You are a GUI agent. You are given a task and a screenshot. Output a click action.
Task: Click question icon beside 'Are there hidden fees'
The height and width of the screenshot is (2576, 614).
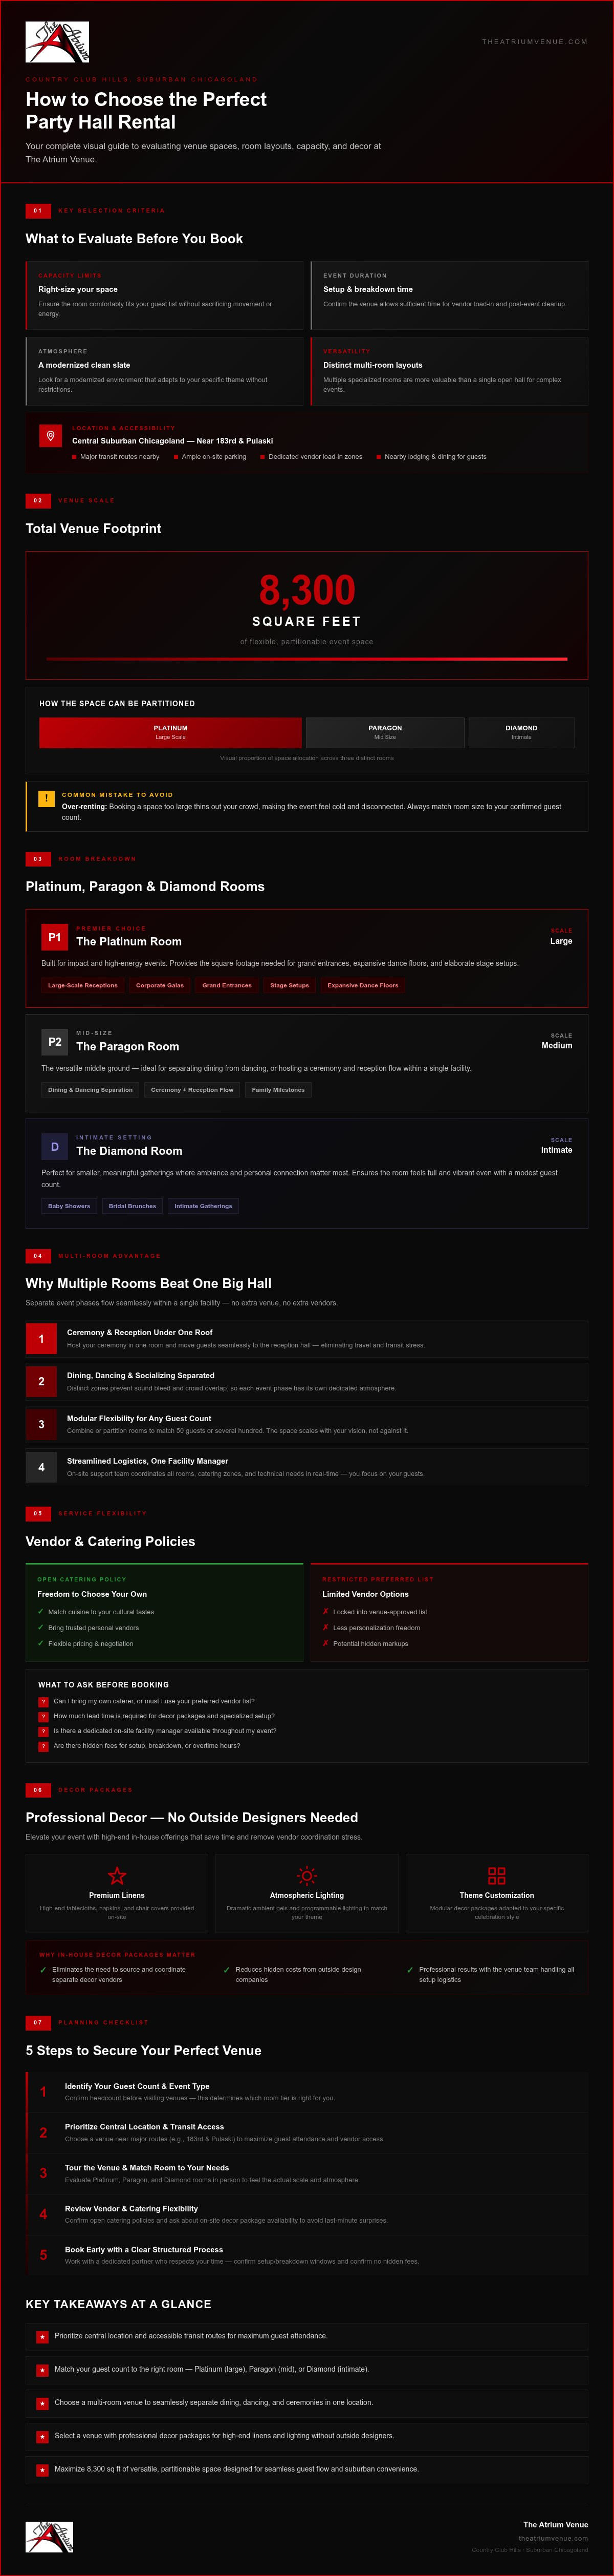(x=43, y=1747)
